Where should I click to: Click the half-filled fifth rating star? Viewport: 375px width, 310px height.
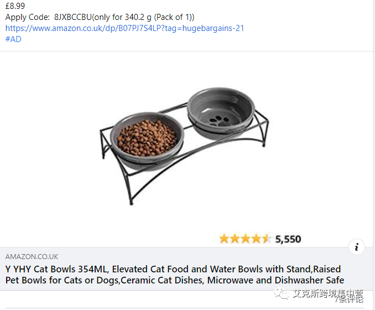click(267, 239)
